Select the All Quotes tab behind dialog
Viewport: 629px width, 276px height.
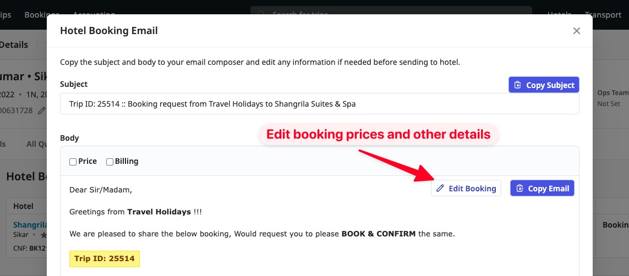[36, 144]
